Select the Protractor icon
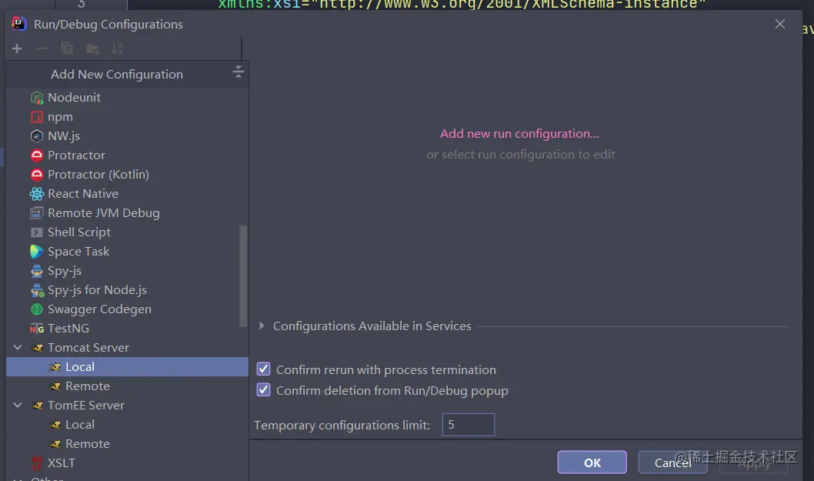814x481 pixels. coord(37,155)
